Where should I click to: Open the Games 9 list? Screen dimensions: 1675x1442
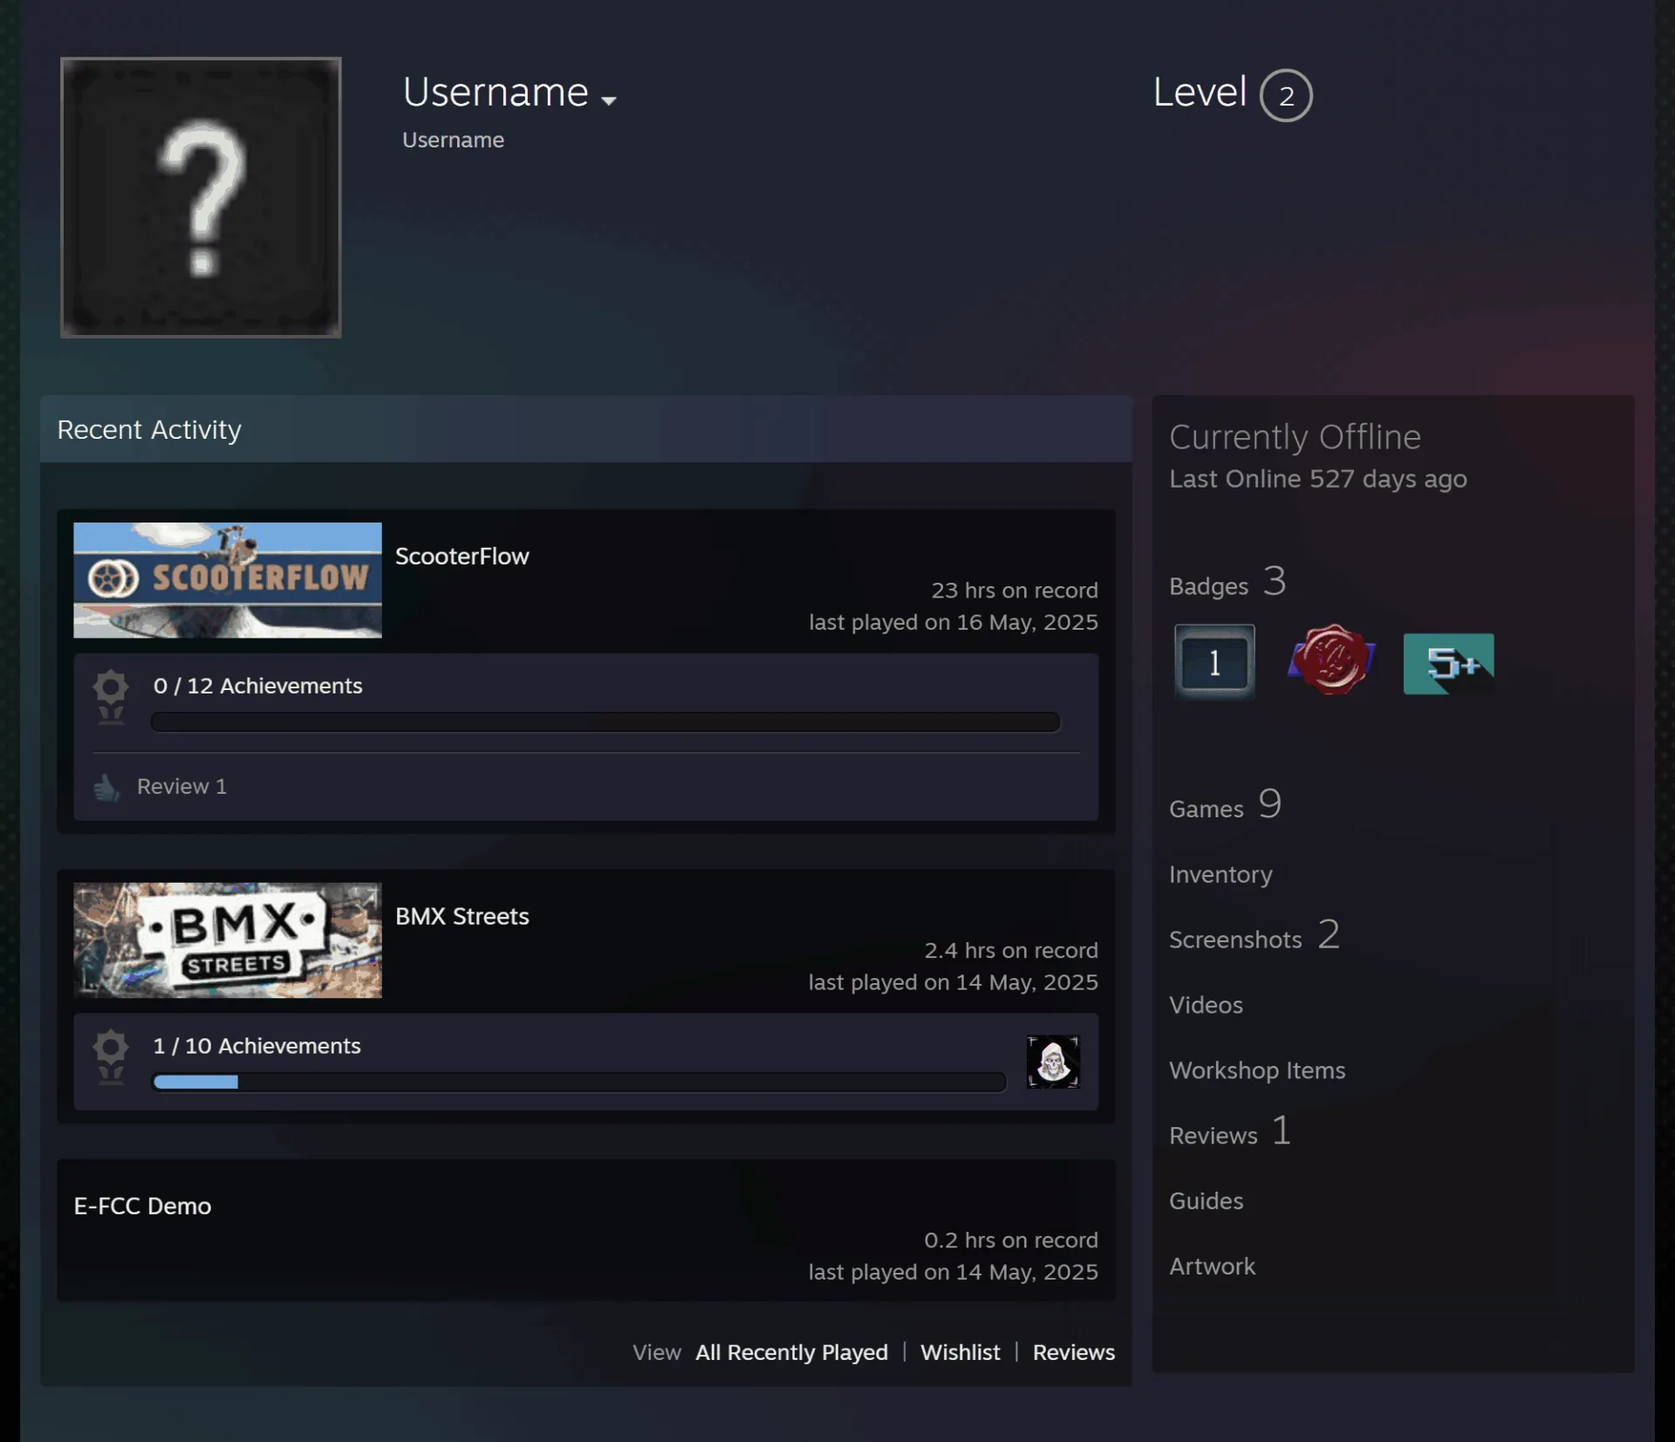click(x=1226, y=804)
